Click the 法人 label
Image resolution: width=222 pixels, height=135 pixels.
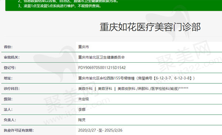(x=8, y=110)
